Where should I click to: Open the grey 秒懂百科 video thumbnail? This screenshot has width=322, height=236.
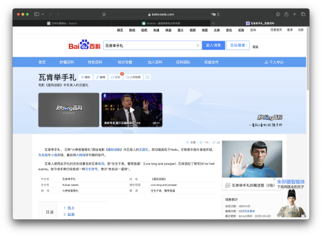coord(69,110)
